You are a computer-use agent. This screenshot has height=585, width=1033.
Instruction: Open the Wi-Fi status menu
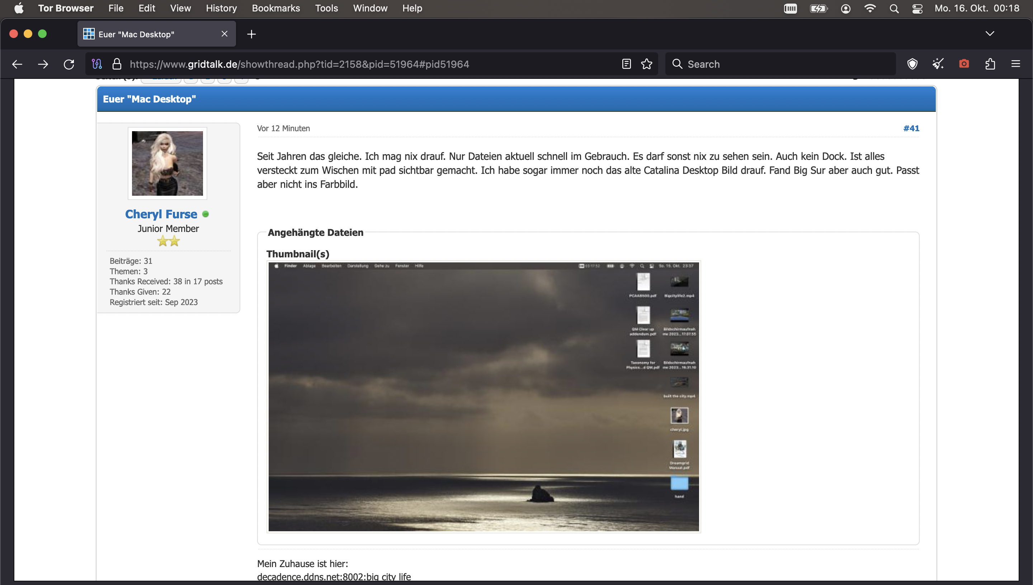point(870,9)
